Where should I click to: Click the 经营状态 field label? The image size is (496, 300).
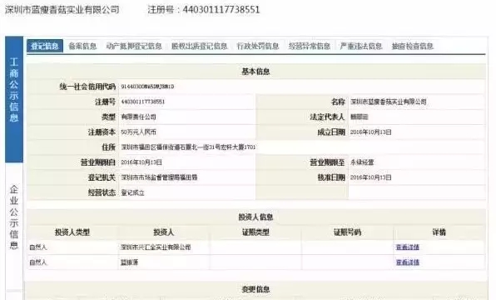coord(102,192)
